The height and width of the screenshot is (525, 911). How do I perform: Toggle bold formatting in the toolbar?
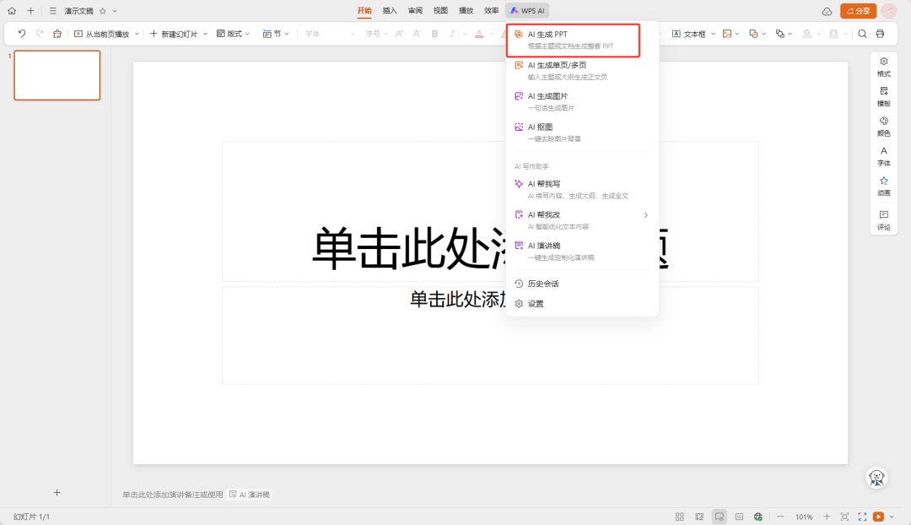click(434, 34)
